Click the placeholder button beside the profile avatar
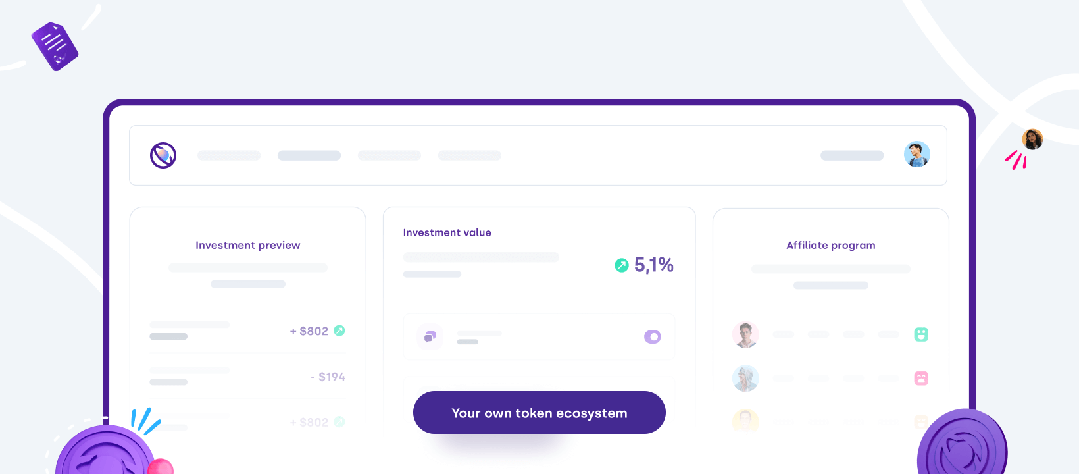The image size is (1079, 474). (x=852, y=155)
